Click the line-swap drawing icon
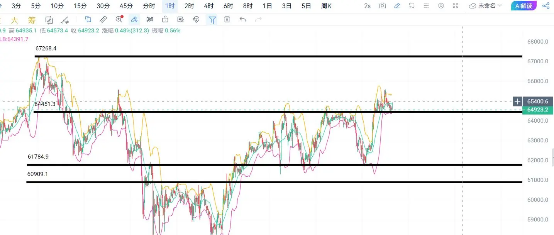Image resolution: width=554 pixels, height=235 pixels. click(x=65, y=20)
